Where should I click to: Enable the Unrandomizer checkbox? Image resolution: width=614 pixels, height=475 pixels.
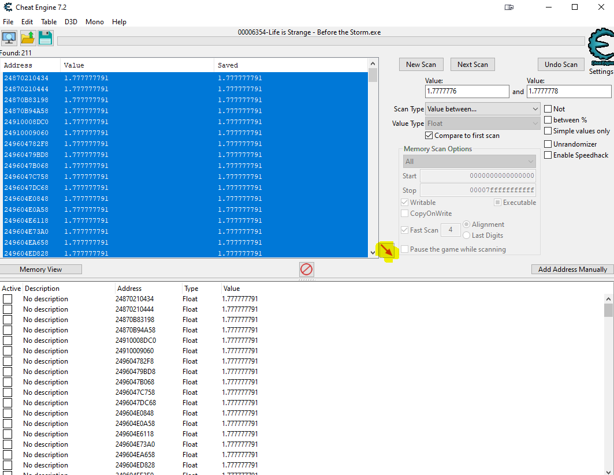pyautogui.click(x=548, y=144)
